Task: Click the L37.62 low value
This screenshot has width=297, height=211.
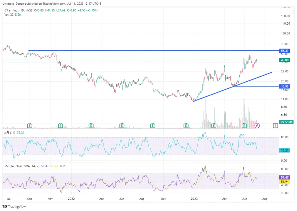Action: 61,10
